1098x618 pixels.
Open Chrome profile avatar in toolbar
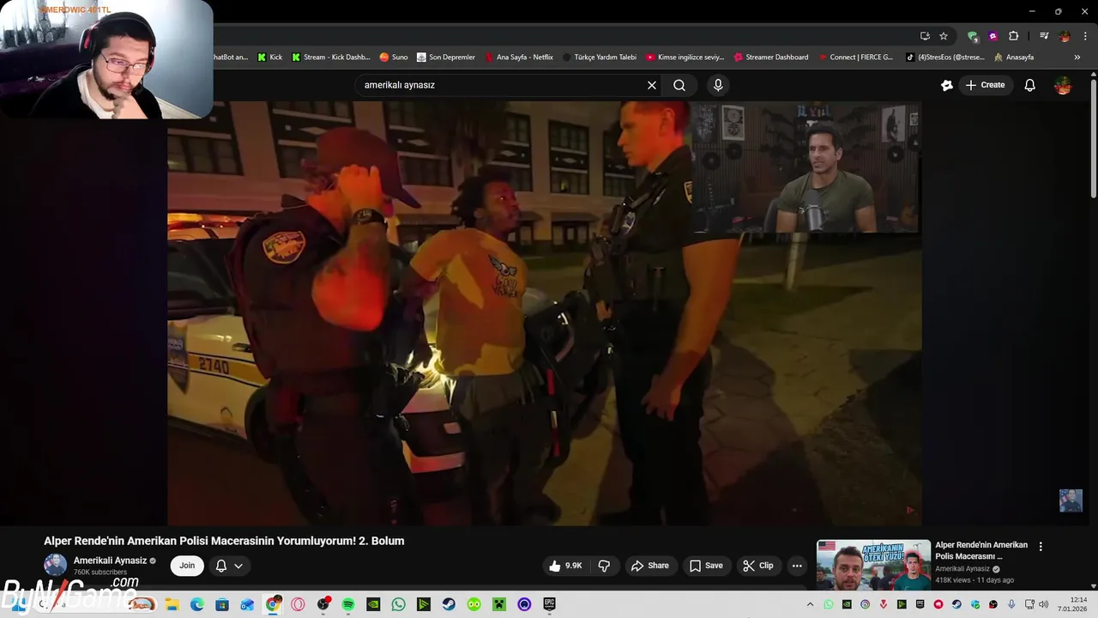(x=1065, y=36)
